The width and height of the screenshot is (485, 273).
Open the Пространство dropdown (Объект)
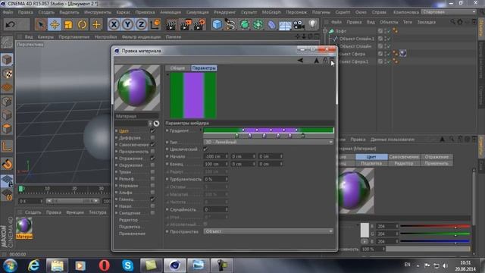tap(268, 231)
